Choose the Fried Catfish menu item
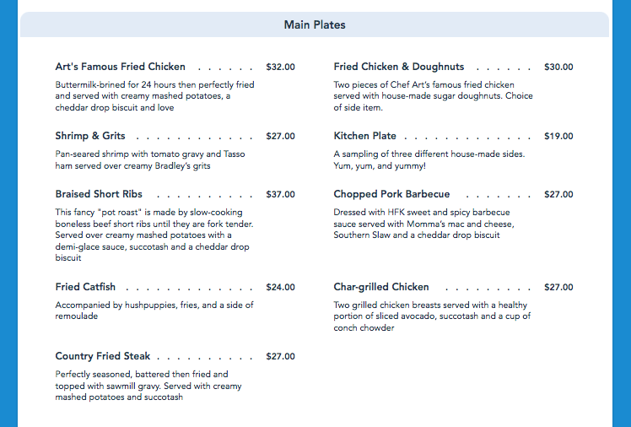Screen dimensions: 631x427 tap(85, 287)
